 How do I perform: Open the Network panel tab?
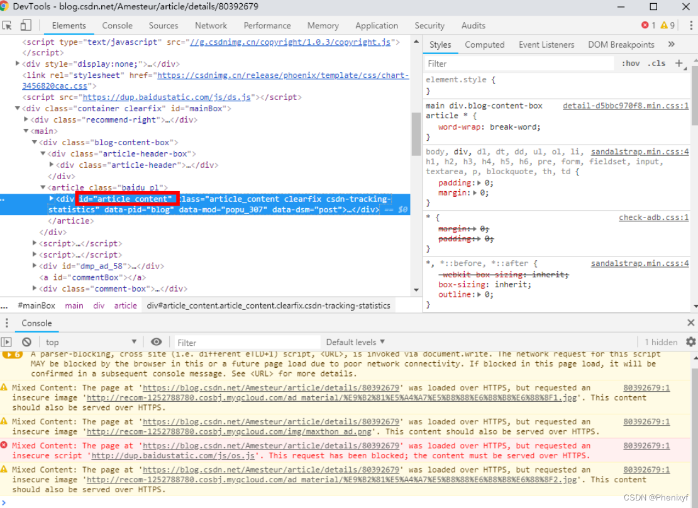pos(211,25)
